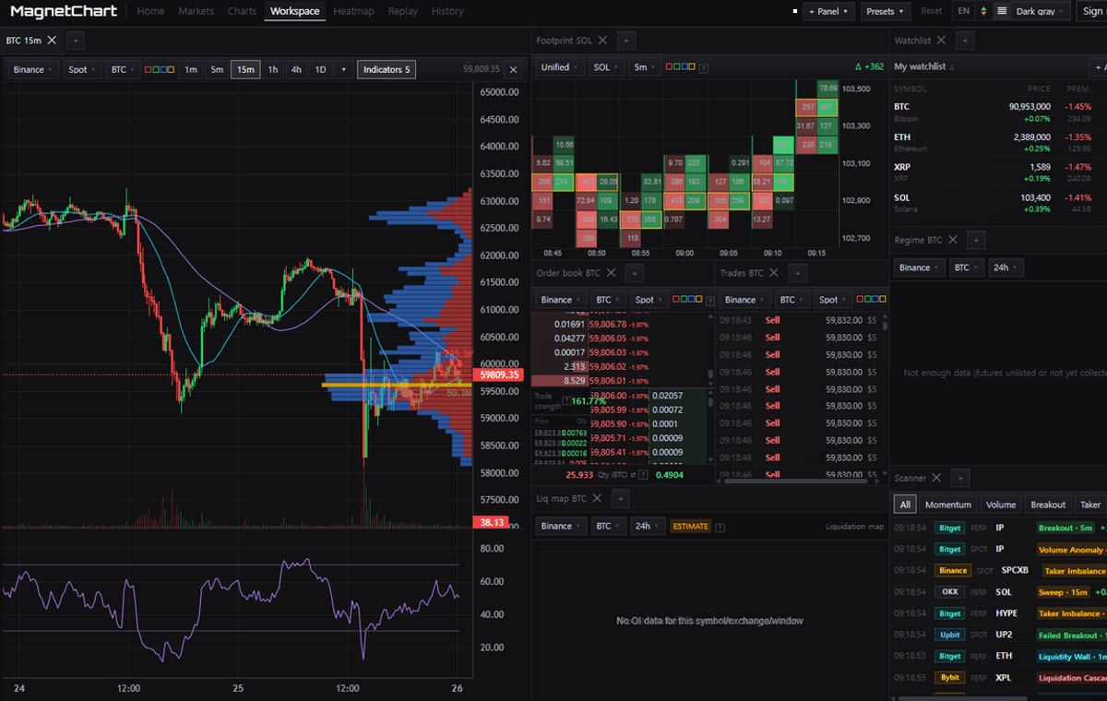Select the 1m timeframe on BTC chart
Image resolution: width=1107 pixels, height=701 pixels.
190,69
